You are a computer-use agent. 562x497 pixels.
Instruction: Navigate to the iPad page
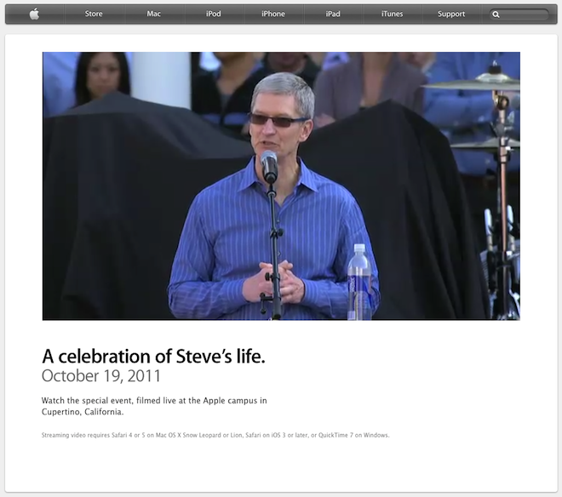333,14
